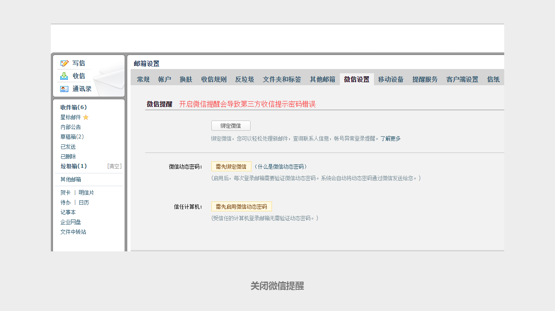The image size is (555, 311).
Task: Switch to the 常规 settings tab
Action: [x=143, y=79]
